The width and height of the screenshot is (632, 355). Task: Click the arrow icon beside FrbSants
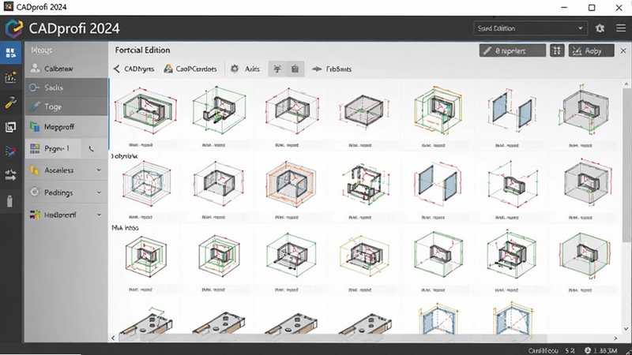click(x=317, y=69)
